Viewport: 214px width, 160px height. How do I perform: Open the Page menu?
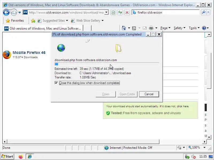(x=165, y=28)
